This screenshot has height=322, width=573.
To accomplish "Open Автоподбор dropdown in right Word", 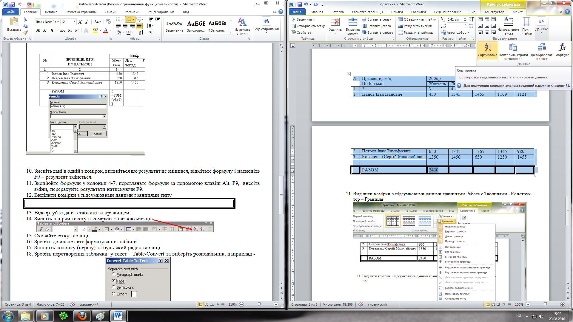I will coord(455,32).
